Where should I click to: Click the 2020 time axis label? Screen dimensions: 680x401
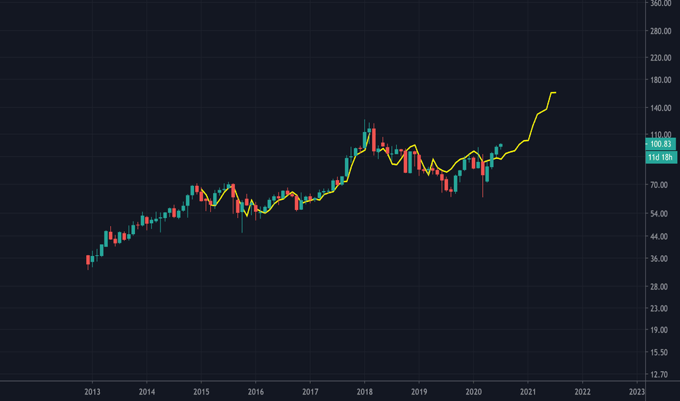pyautogui.click(x=474, y=392)
